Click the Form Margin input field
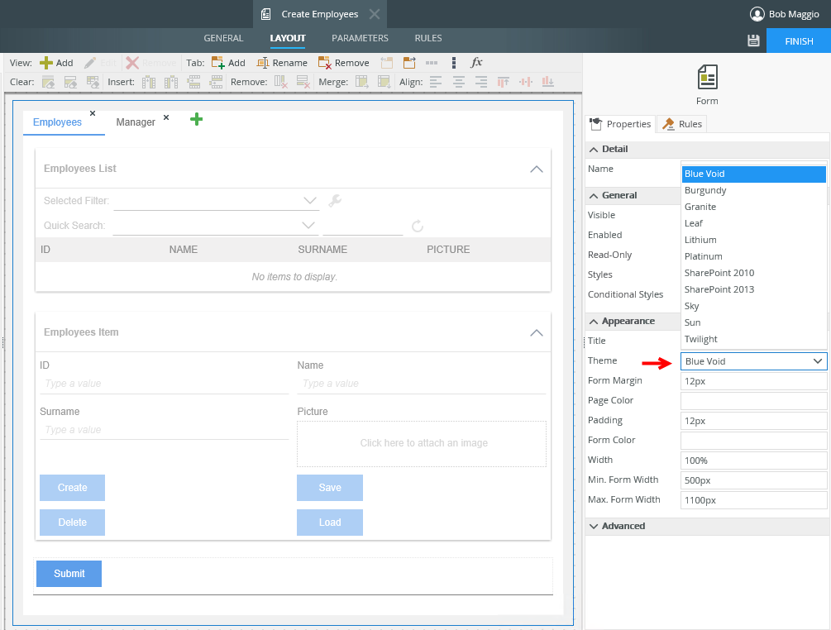 tap(753, 380)
